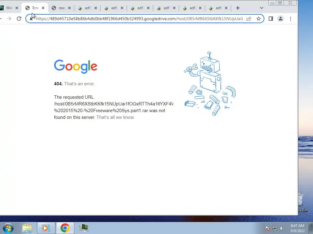This screenshot has width=313, height=234.
Task: Restore down the Chrome window
Action: point(280,3)
